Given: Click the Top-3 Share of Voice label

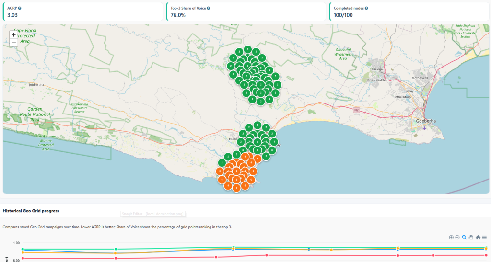Looking at the screenshot, I should 188,8.
